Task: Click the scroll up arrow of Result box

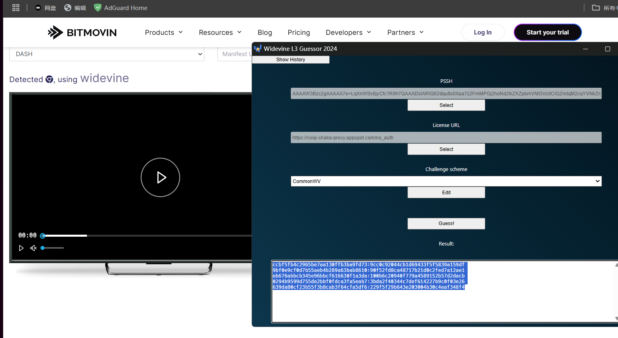Action: tap(616, 265)
